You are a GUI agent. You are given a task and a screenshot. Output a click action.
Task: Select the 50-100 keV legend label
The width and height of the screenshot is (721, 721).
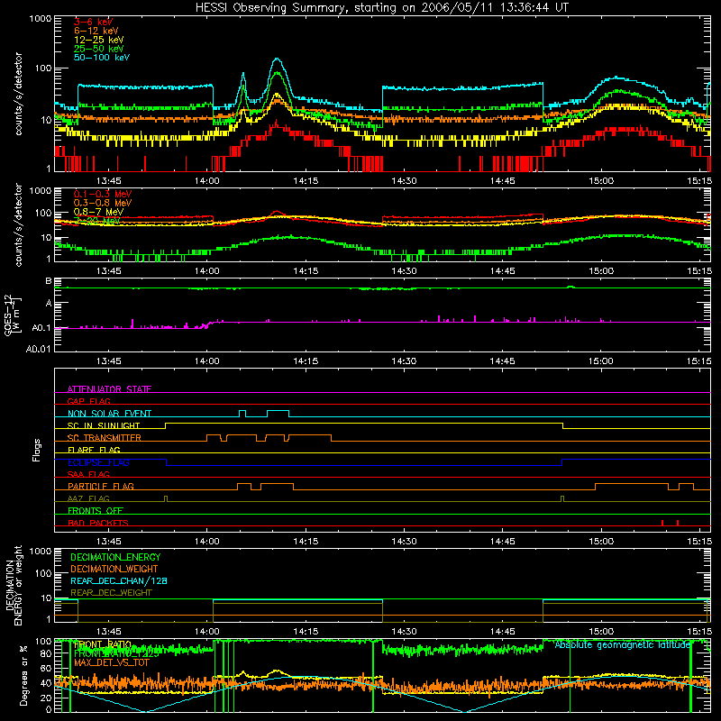102,58
